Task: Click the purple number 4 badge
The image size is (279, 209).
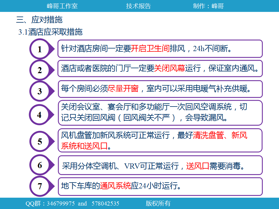Action: coord(41,115)
